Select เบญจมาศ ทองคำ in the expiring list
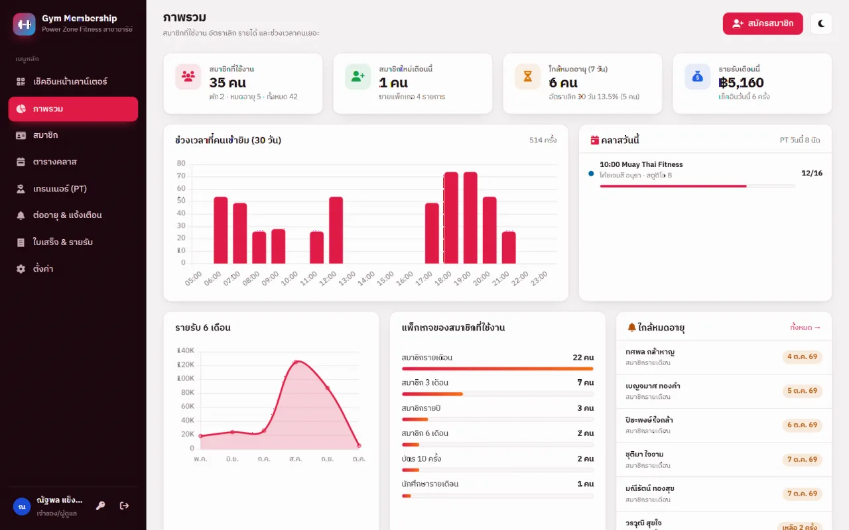This screenshot has height=530, width=849. pyautogui.click(x=724, y=391)
